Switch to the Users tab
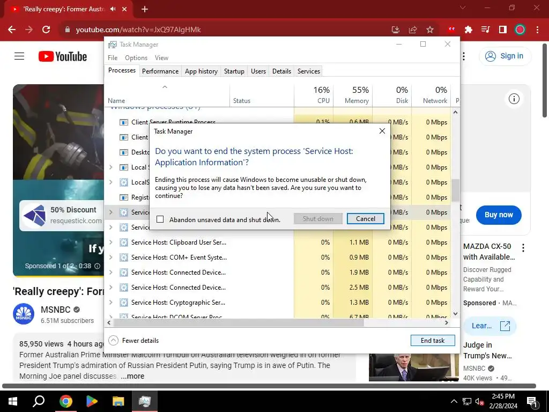The width and height of the screenshot is (549, 412). point(258,71)
